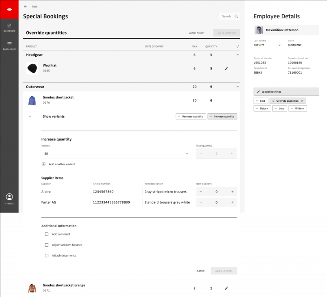Open the Dashboard sidebar icon

click(9, 26)
